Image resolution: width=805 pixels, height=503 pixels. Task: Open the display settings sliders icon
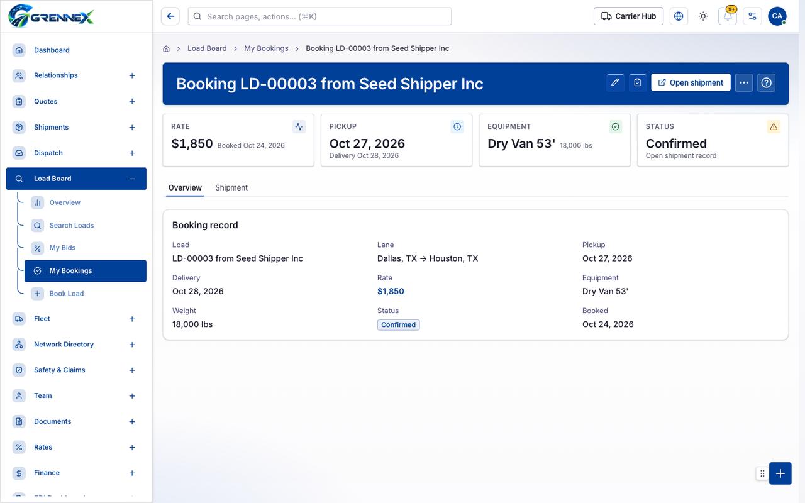[x=752, y=16]
